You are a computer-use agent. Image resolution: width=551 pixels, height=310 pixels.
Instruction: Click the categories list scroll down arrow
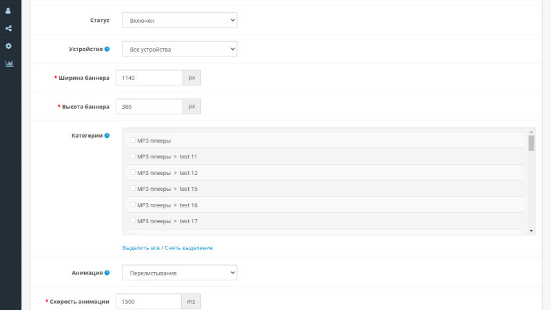531,231
